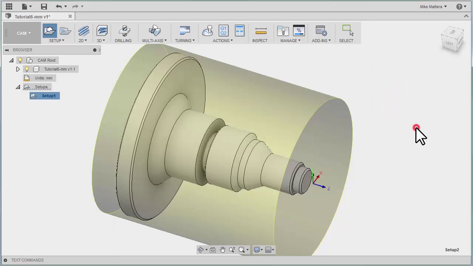The height and width of the screenshot is (266, 473).
Task: Click the INSPECT label
Action: pyautogui.click(x=260, y=41)
